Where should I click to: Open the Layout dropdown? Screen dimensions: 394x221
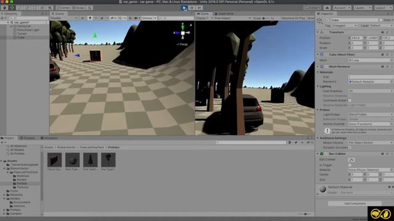[x=383, y=8]
